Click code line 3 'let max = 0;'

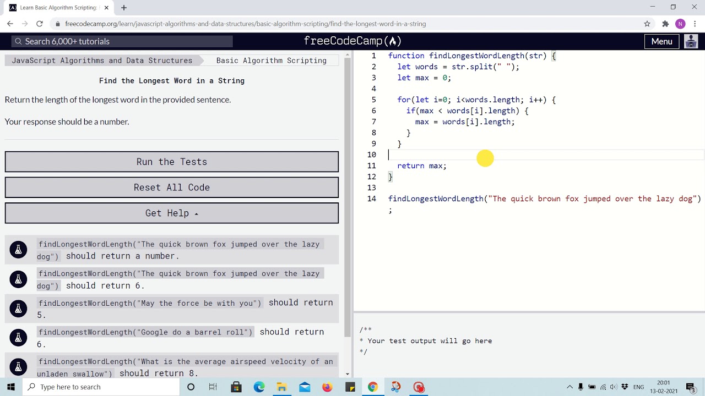point(424,78)
